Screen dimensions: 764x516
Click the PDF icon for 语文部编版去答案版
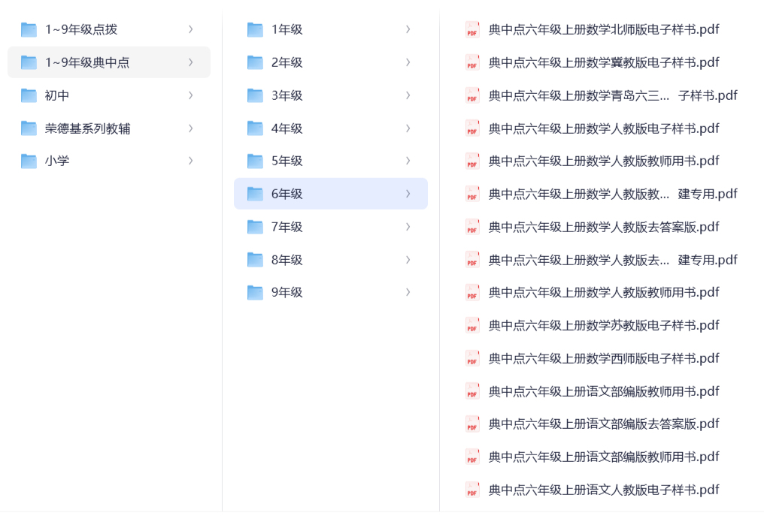[472, 424]
